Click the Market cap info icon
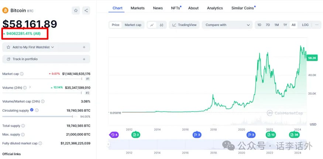The height and width of the screenshot is (159, 323). [x=21, y=74]
